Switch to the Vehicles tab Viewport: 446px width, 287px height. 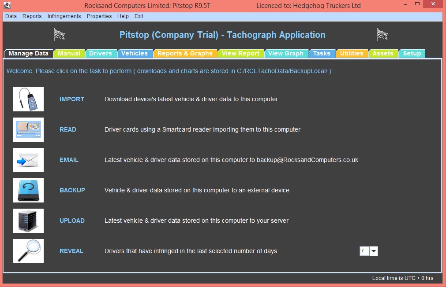tap(135, 53)
